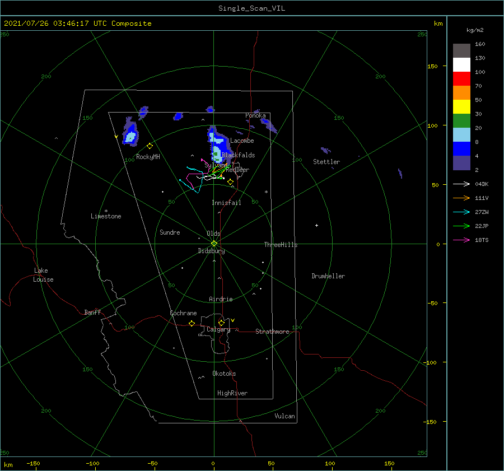Click the Blackfalds town label
Viewport: 504px width, 471px height.
click(238, 155)
